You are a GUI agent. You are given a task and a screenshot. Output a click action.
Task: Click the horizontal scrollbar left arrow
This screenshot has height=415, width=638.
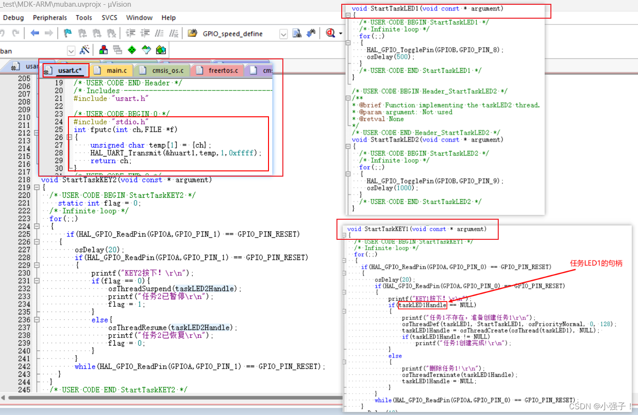tap(4, 398)
